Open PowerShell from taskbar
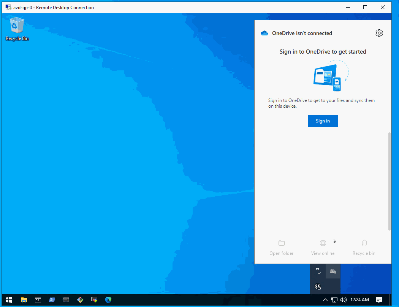The image size is (399, 307). tap(52, 300)
